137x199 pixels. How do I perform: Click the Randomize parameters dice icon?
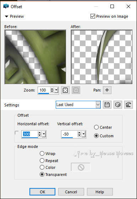click(x=118, y=105)
